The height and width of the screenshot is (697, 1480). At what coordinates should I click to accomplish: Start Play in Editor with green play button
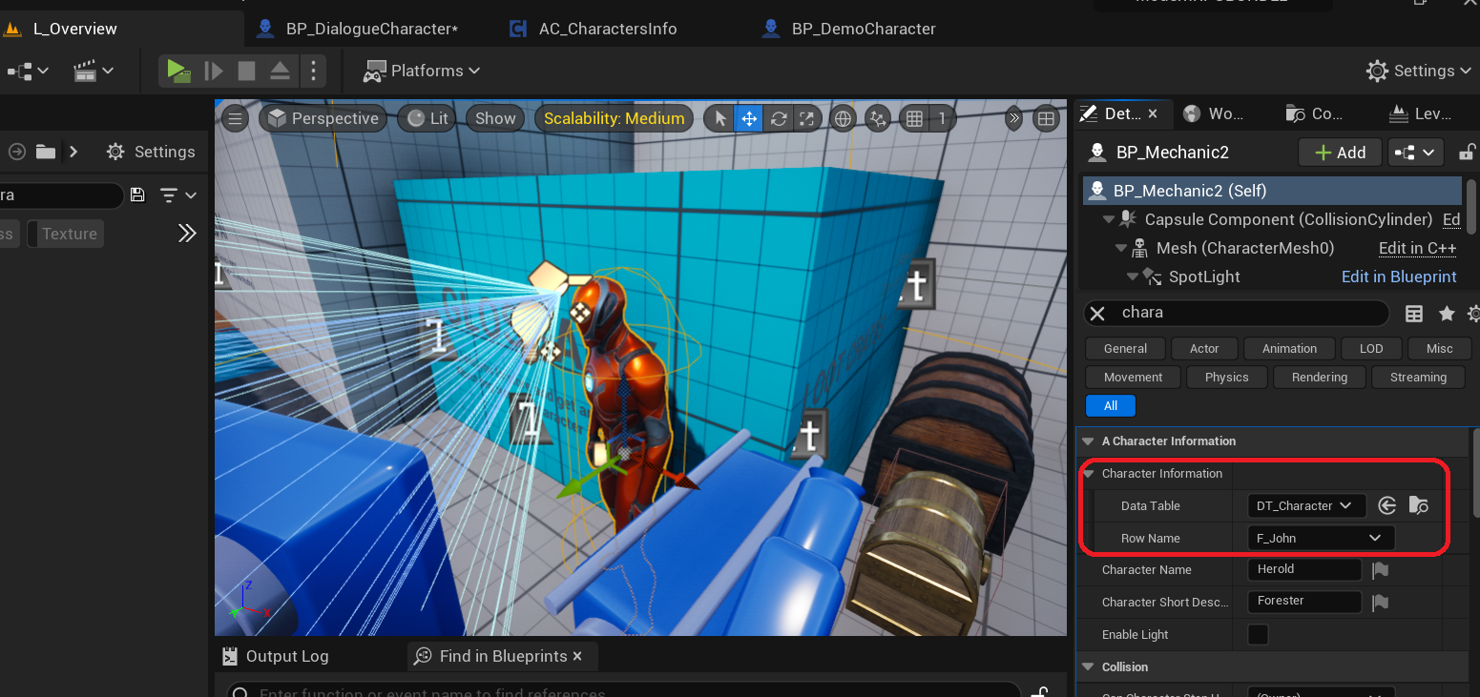[x=177, y=71]
